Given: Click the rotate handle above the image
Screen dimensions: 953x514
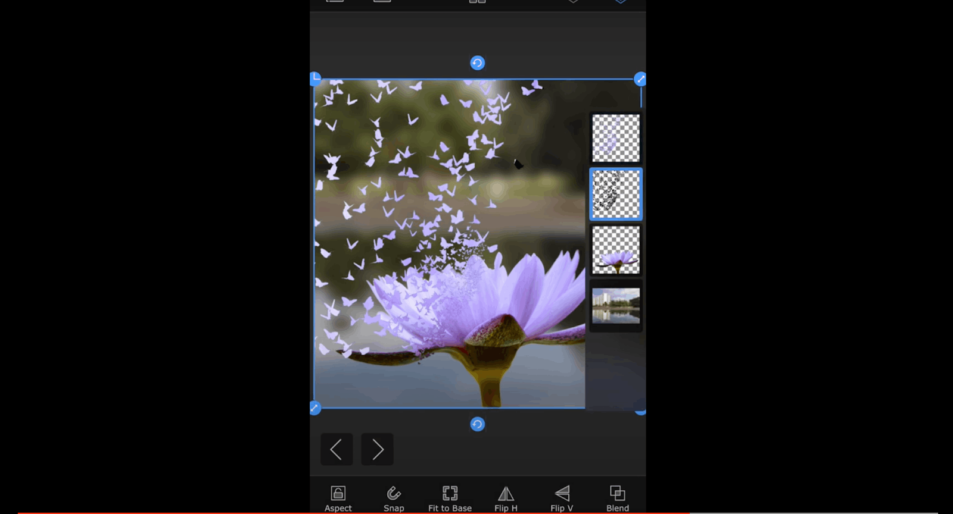Looking at the screenshot, I should (x=477, y=63).
